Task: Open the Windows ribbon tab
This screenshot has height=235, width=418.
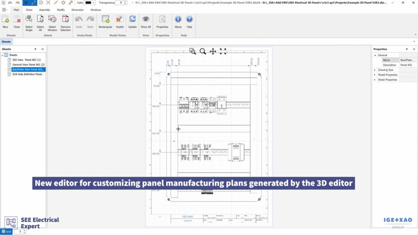Action: point(95,10)
